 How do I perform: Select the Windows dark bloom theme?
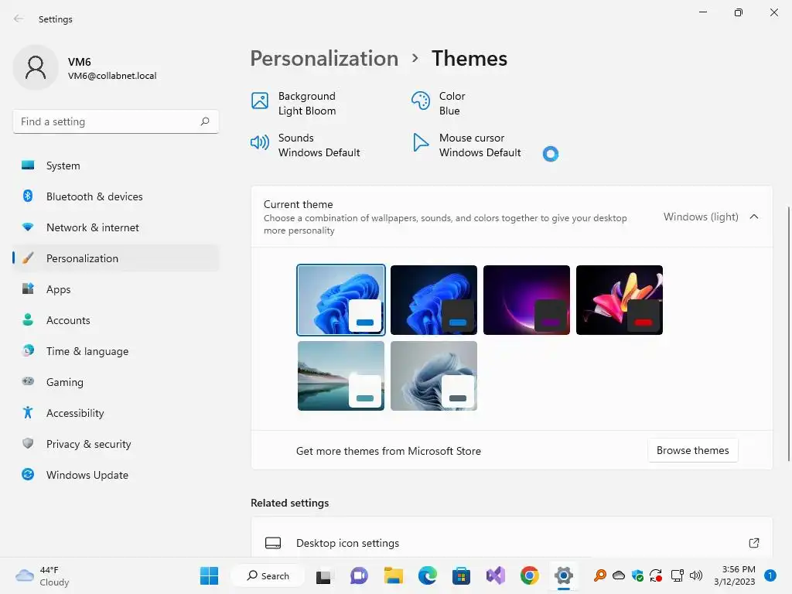point(434,300)
